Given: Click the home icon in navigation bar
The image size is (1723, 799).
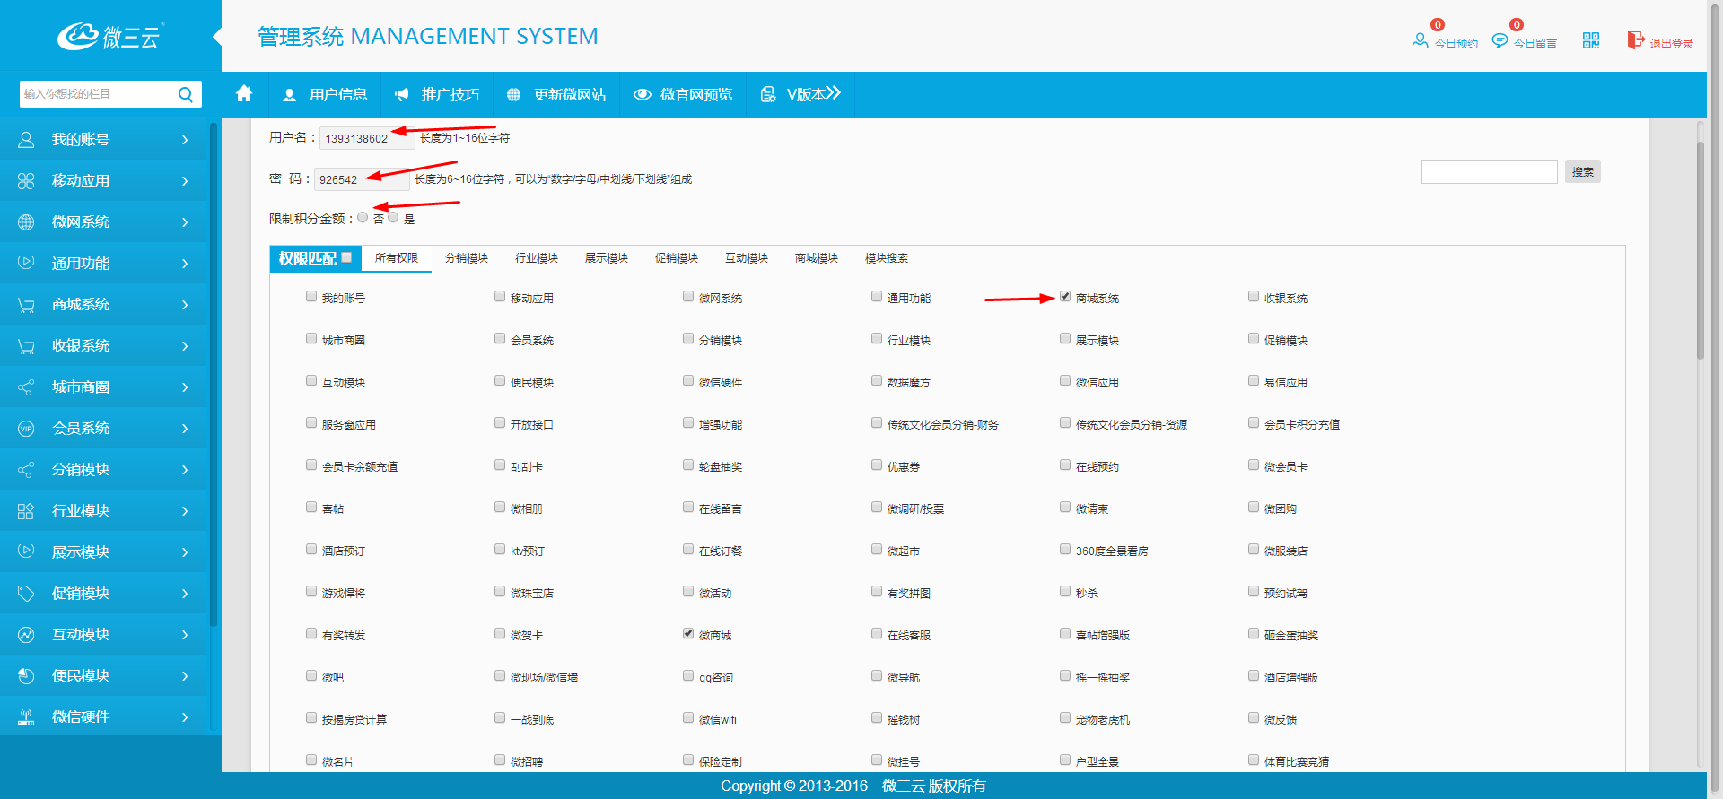Looking at the screenshot, I should click(x=244, y=94).
